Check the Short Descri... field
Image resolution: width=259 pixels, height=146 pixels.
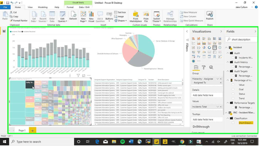[x=233, y=123]
